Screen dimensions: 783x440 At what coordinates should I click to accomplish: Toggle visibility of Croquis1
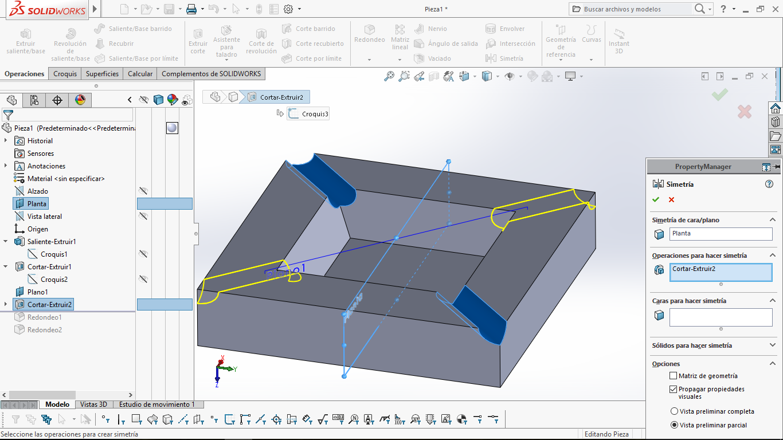pos(143,254)
